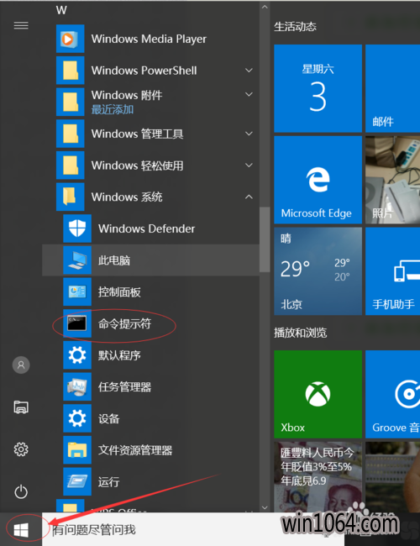Open the calendar tile showing 星期六 3

coord(318,88)
